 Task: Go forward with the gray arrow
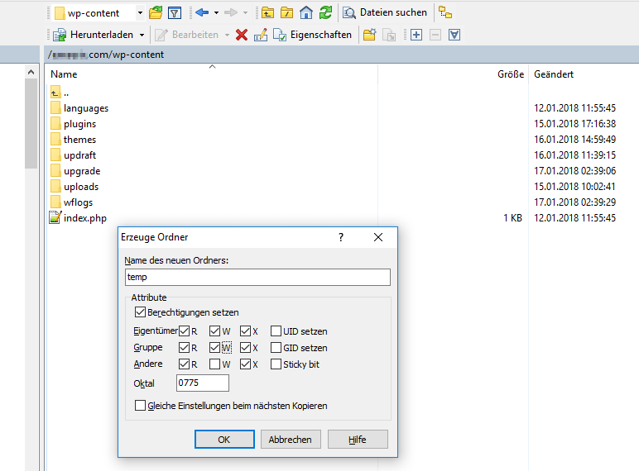[231, 12]
